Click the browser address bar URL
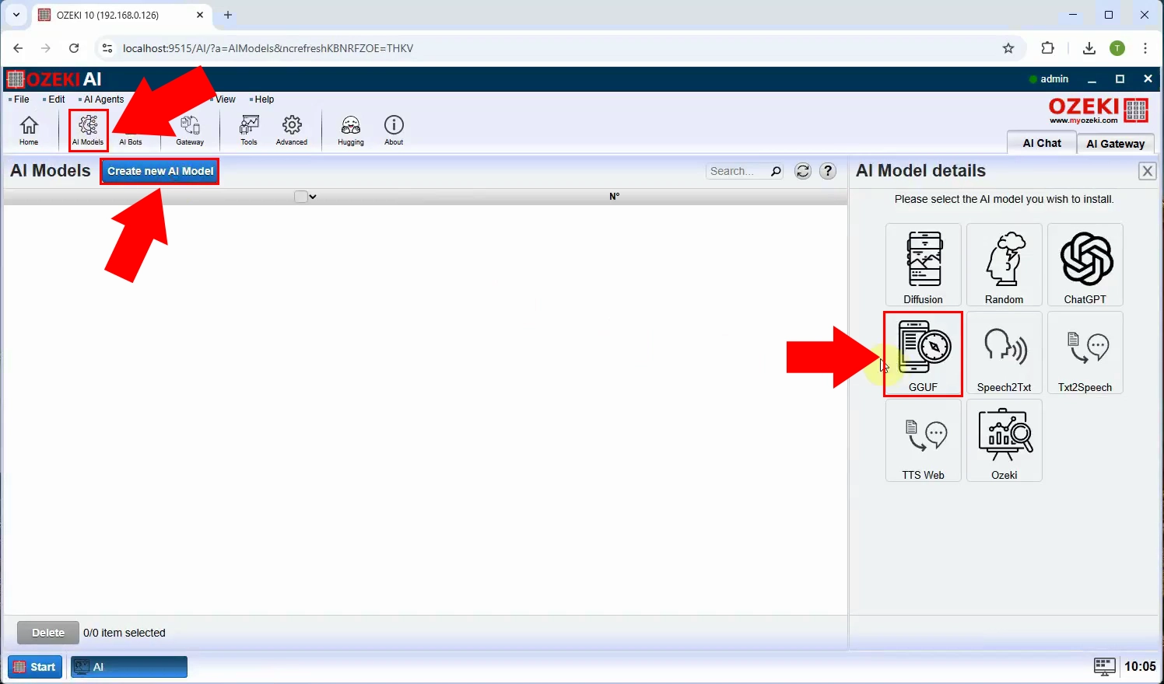The image size is (1164, 684). (268, 48)
